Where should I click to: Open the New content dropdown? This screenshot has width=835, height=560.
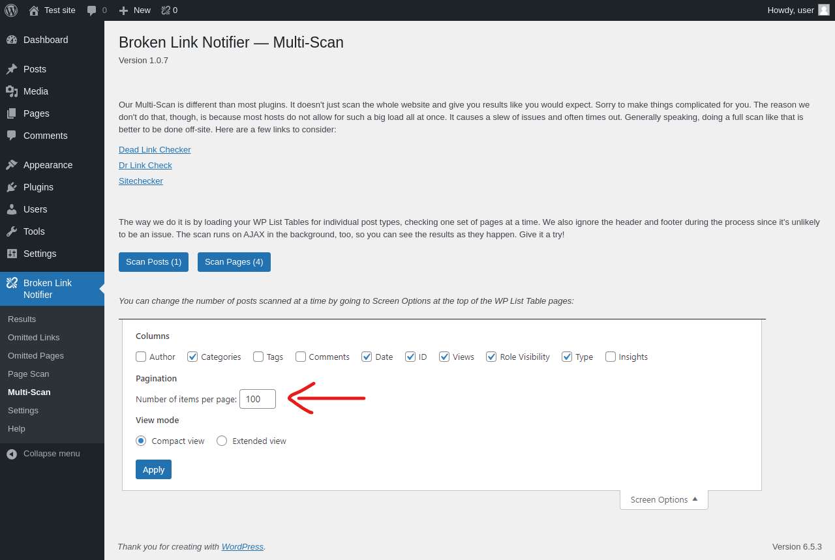tap(135, 10)
